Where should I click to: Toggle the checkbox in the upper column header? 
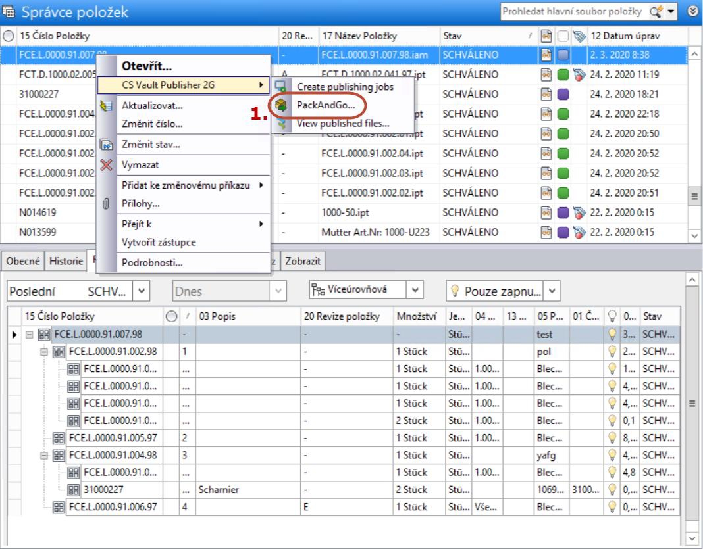[x=562, y=36]
